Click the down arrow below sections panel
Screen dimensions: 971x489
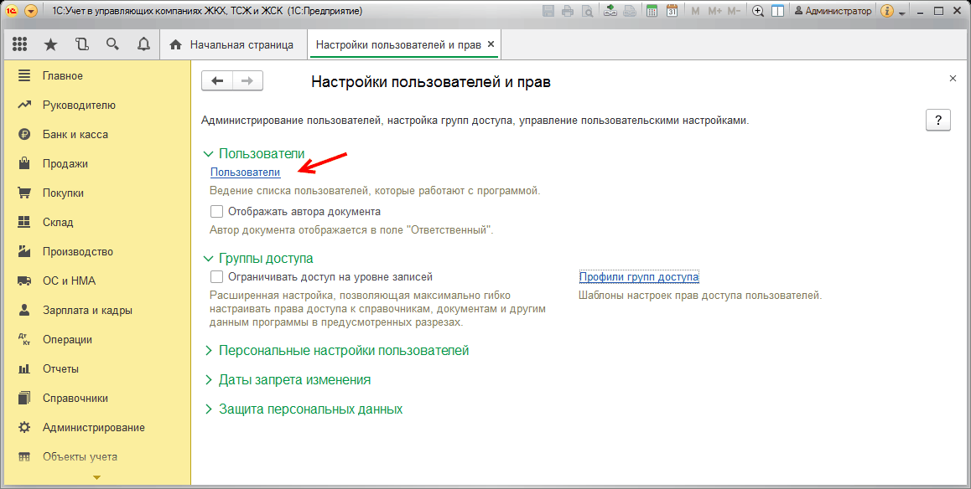coord(96,477)
